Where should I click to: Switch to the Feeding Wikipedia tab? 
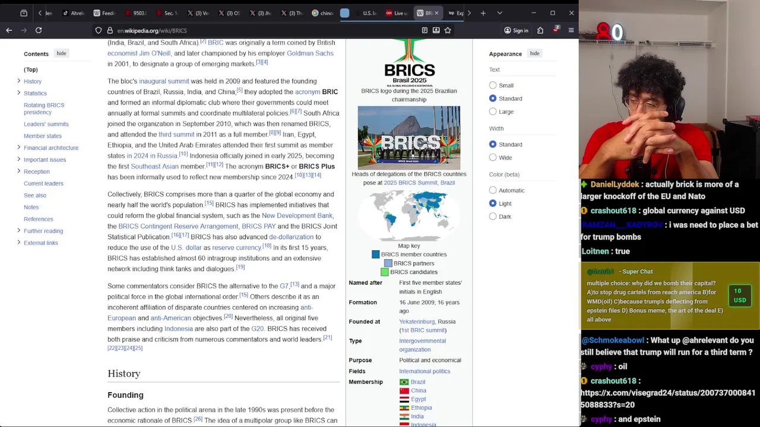click(x=104, y=13)
